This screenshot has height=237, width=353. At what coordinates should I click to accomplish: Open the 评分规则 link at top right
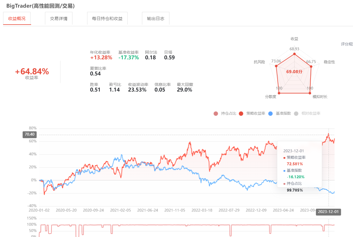[x=347, y=44]
